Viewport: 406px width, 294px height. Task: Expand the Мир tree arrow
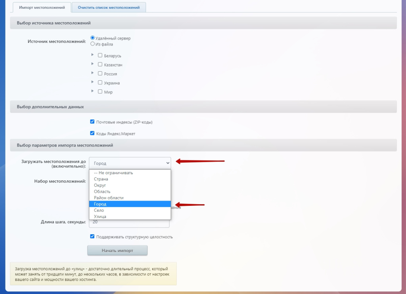click(x=92, y=91)
